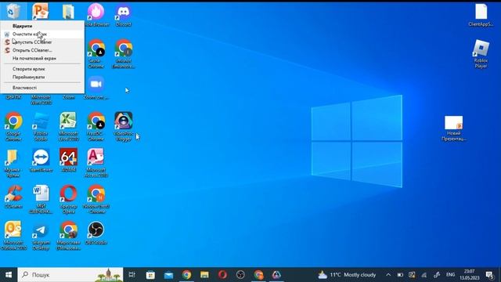Launch Microsoft Store from the taskbar
Screen dimensions: 501x282
coord(150,275)
